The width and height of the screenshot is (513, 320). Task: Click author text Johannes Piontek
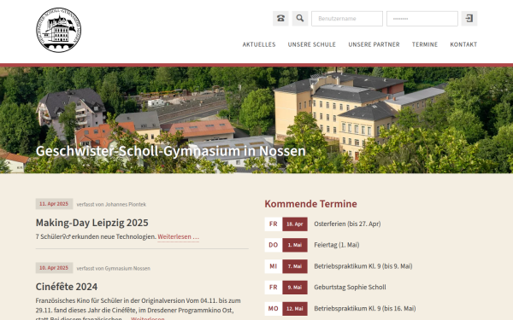pos(126,205)
